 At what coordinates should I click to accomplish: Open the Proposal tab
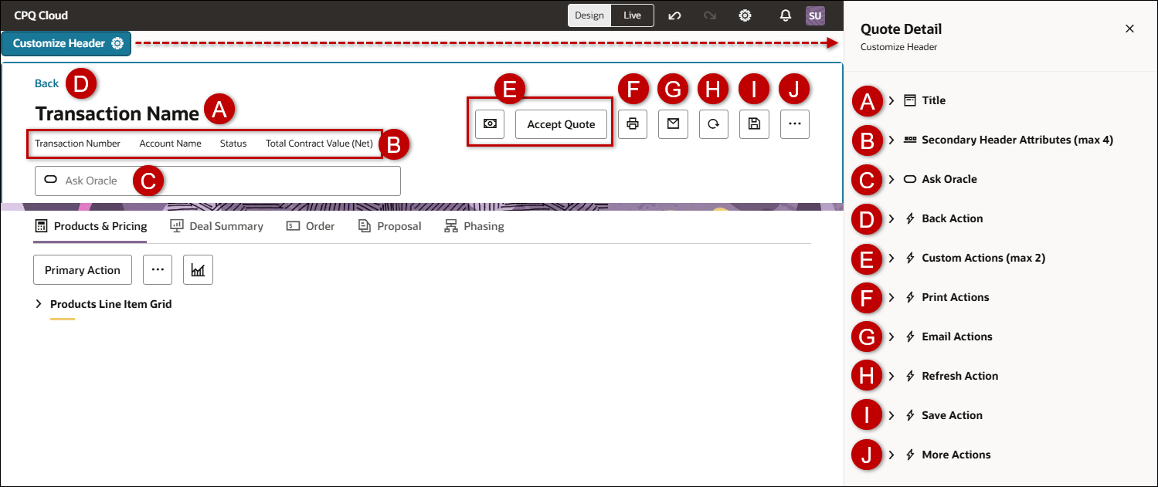389,226
